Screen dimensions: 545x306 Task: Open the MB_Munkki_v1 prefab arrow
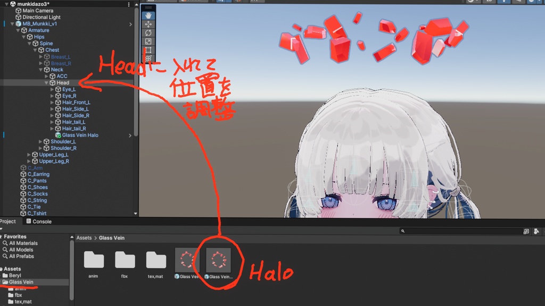(x=131, y=24)
